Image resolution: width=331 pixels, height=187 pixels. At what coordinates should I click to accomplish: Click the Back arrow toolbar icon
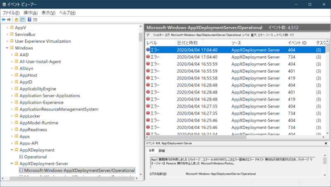pos(4,19)
